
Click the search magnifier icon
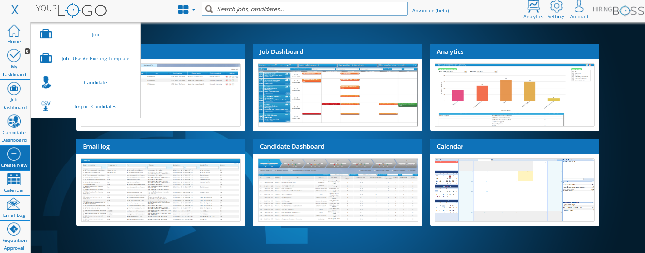209,9
